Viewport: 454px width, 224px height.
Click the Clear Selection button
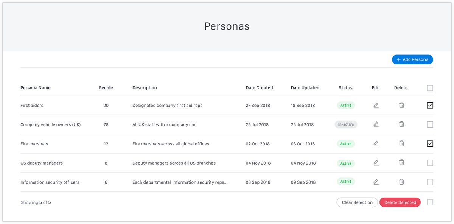(x=357, y=202)
